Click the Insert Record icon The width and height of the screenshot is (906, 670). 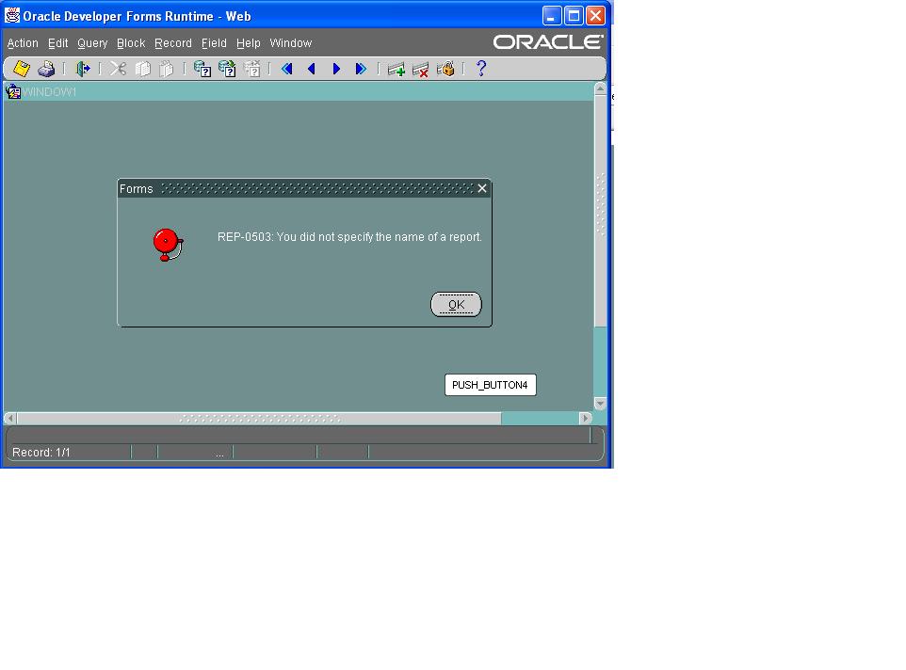396,69
